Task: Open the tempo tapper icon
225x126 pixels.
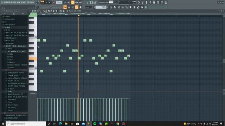Action: point(138,7)
